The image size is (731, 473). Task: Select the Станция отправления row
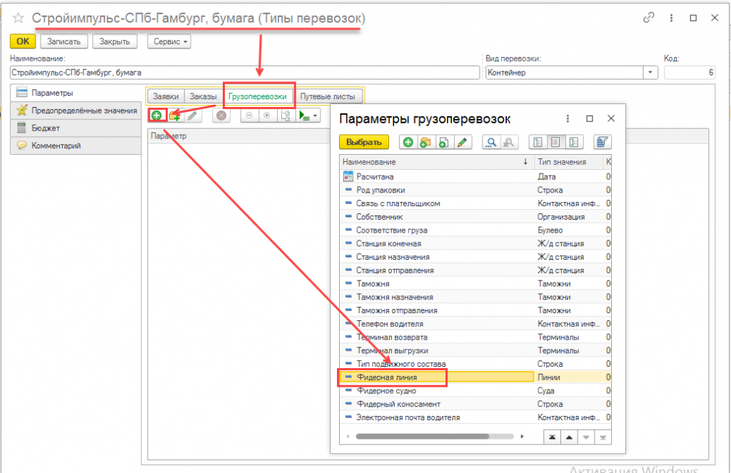[475, 270]
